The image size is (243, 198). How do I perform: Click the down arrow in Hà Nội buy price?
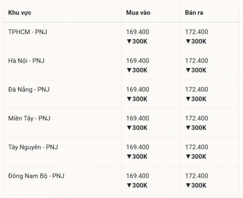tap(129, 70)
